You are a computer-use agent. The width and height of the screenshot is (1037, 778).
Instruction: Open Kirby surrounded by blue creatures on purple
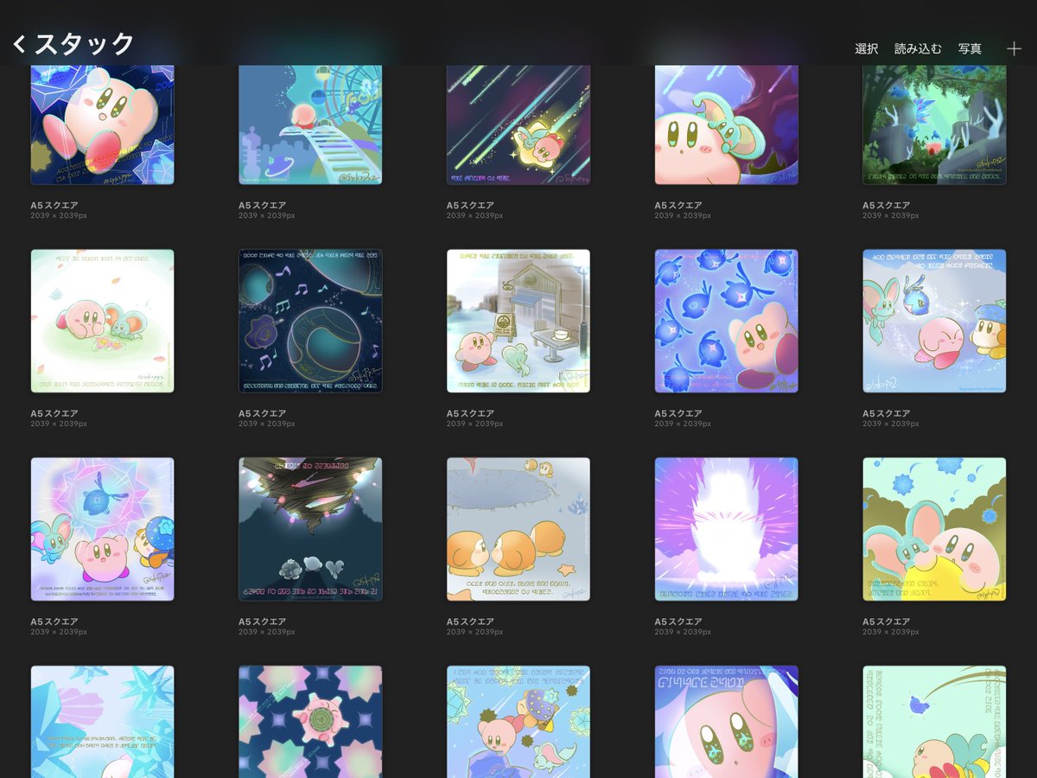(x=727, y=321)
